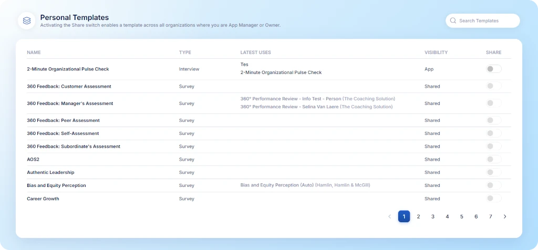Image resolution: width=538 pixels, height=250 pixels.
Task: Click the SHARE column header
Action: pyautogui.click(x=493, y=53)
